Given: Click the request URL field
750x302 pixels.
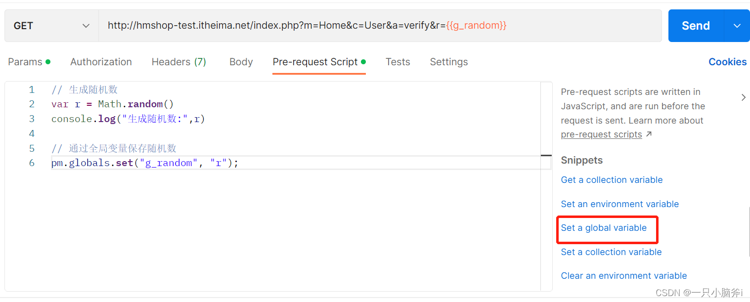Looking at the screenshot, I should (380, 26).
